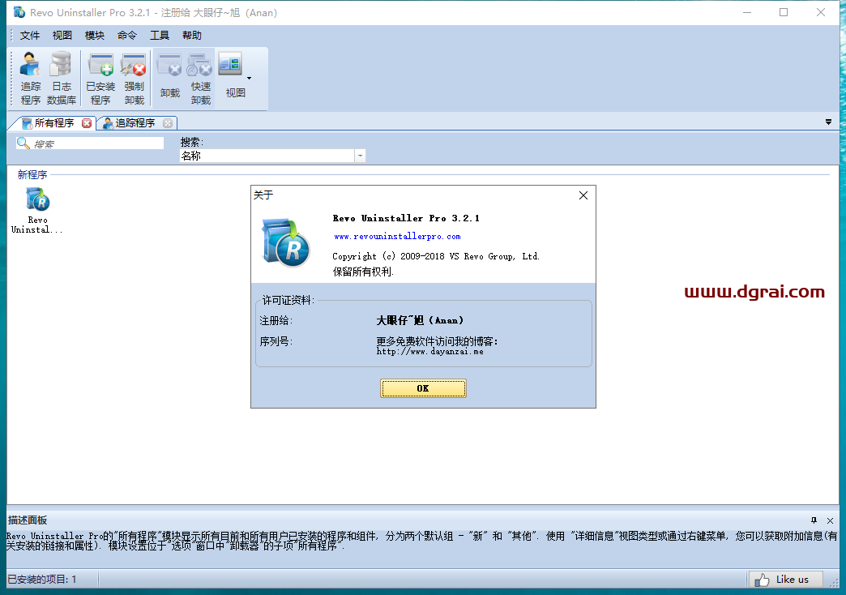
Task: Click the 已安装程序 icon
Action: [x=100, y=75]
